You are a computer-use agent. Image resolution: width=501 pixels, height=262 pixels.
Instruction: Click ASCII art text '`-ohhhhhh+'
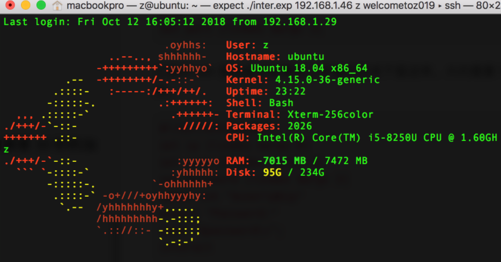pyautogui.click(x=182, y=184)
